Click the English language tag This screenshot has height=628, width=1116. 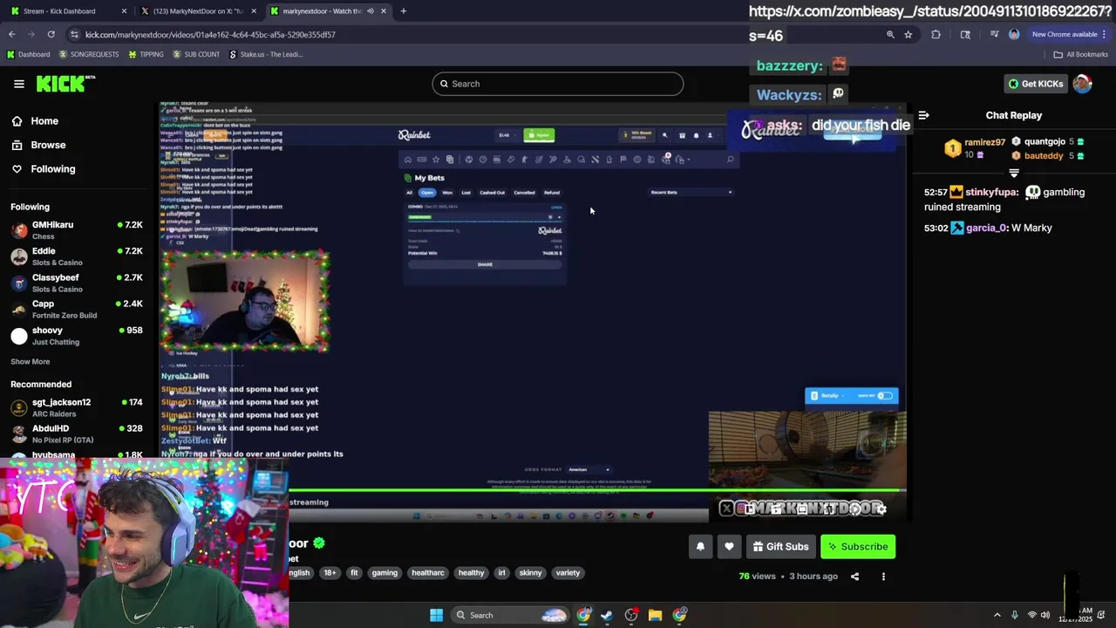(301, 573)
